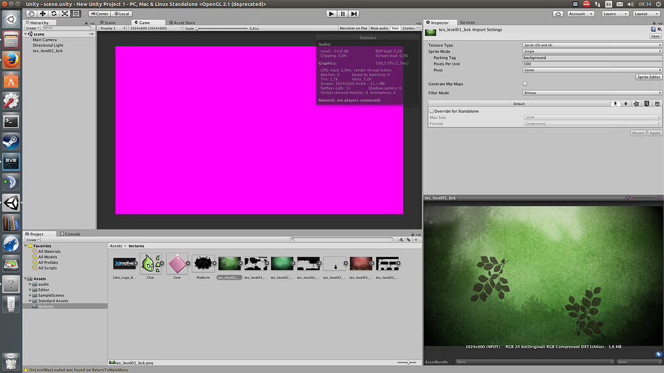Switch to the Console tab

(71, 234)
